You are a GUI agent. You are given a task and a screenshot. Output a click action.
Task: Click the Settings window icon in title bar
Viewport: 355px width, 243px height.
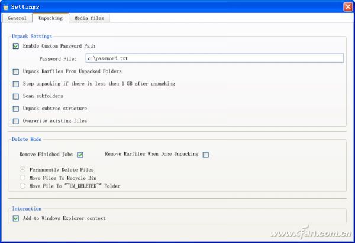(x=6, y=6)
